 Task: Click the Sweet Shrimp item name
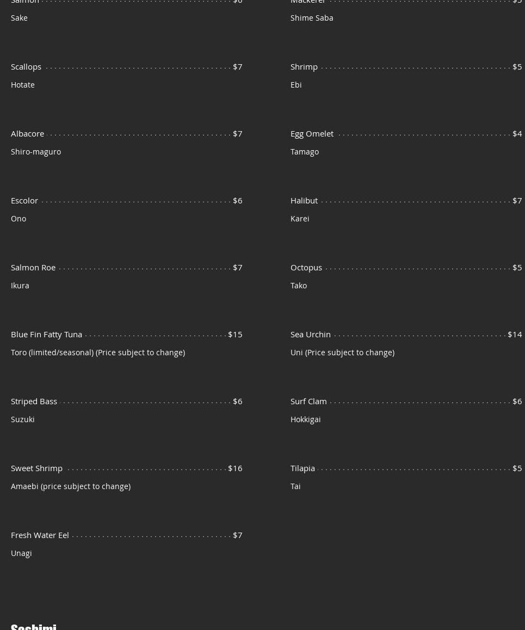(x=36, y=468)
